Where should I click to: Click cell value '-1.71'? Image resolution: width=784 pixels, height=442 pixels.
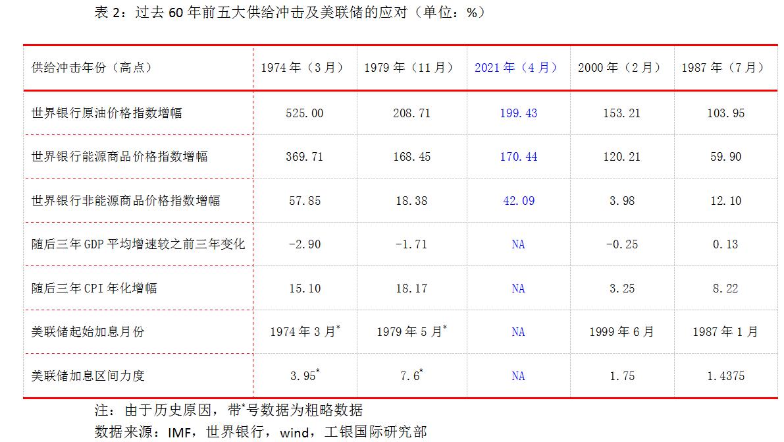[411, 244]
